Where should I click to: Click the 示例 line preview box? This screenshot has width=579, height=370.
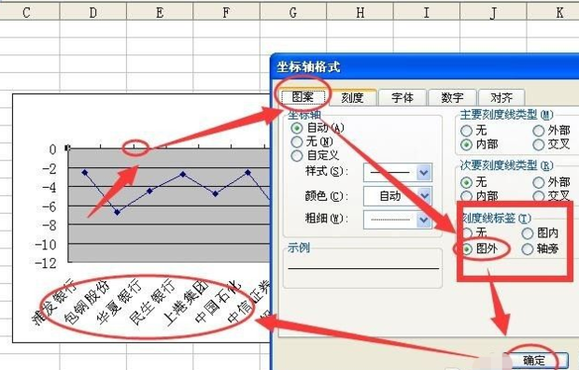362,268
